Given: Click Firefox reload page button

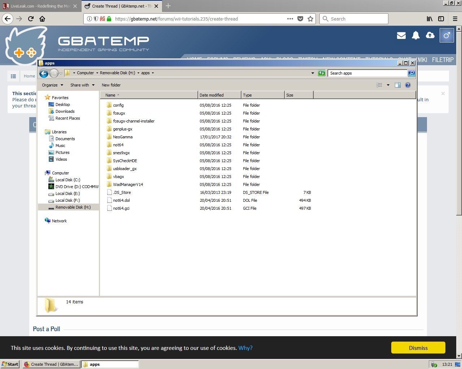Looking at the screenshot, I should (x=31, y=19).
